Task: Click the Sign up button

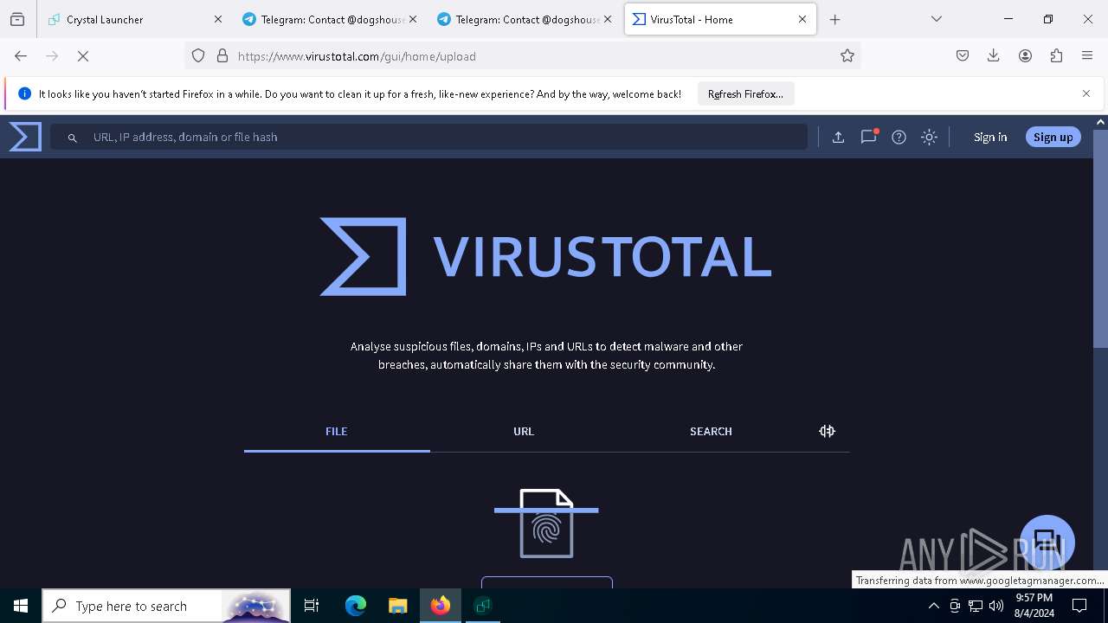Action: pos(1053,137)
